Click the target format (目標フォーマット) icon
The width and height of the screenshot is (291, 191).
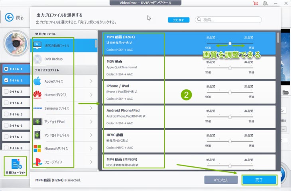(x=16, y=166)
